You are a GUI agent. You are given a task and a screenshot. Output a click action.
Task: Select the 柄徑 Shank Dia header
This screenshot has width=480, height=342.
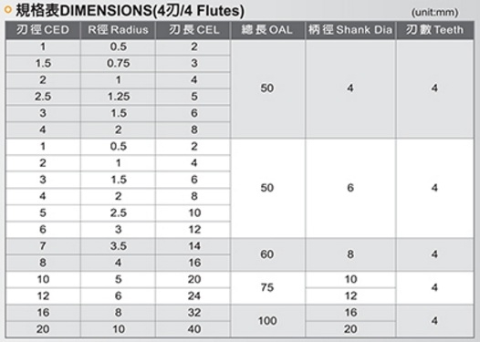coord(350,30)
